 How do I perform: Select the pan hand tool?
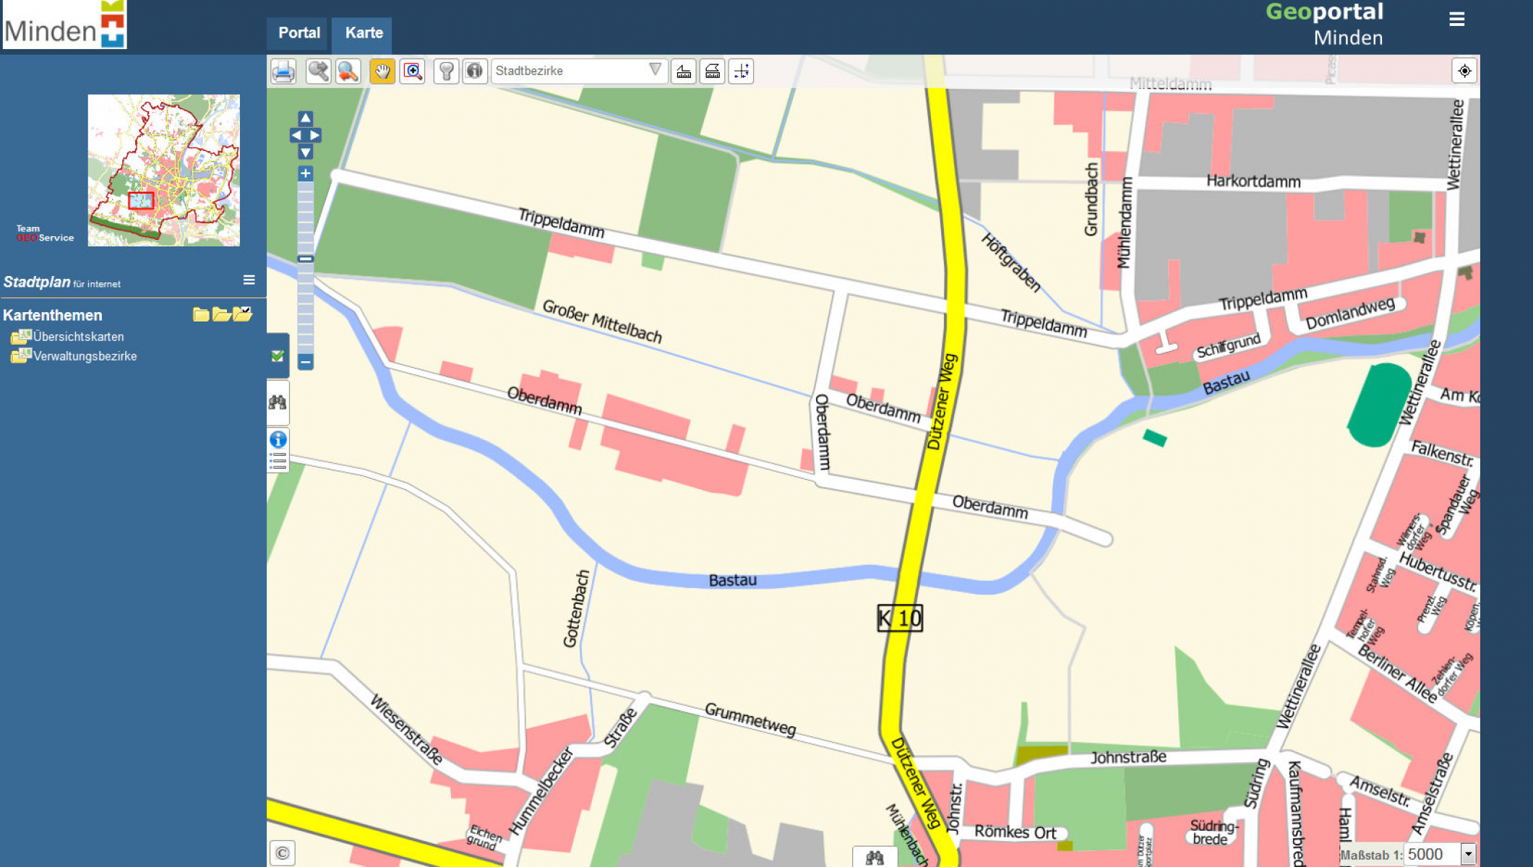point(382,71)
